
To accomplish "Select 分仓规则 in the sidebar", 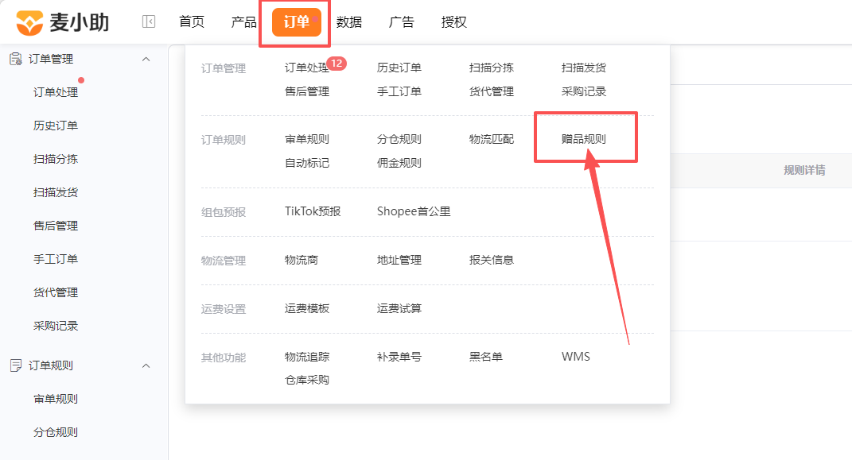I will [56, 432].
